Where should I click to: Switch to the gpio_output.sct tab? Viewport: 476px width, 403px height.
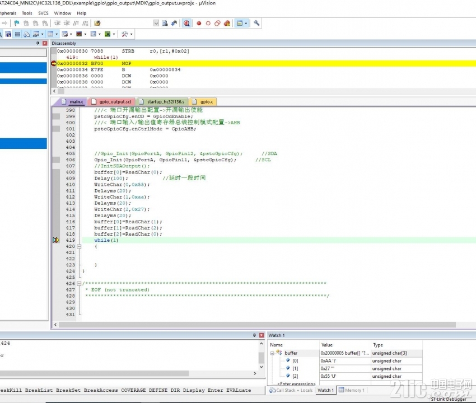point(111,102)
